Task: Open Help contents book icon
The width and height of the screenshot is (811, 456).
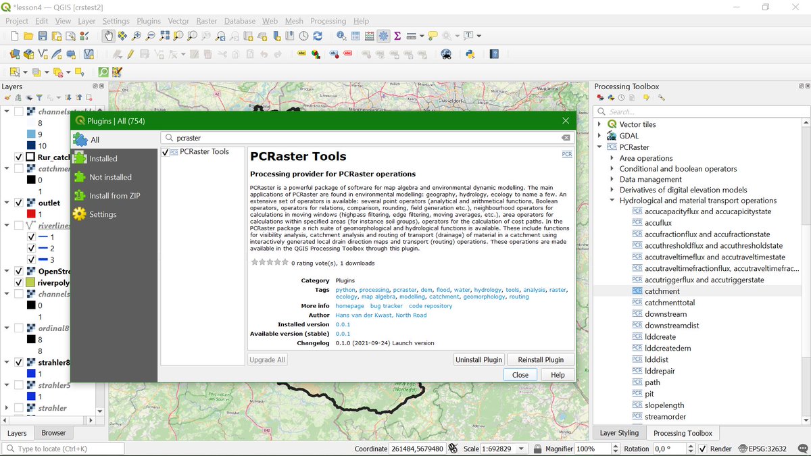Action: (x=494, y=54)
